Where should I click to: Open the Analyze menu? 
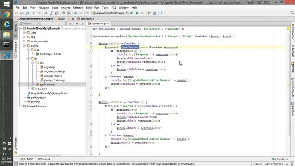[x=65, y=8]
